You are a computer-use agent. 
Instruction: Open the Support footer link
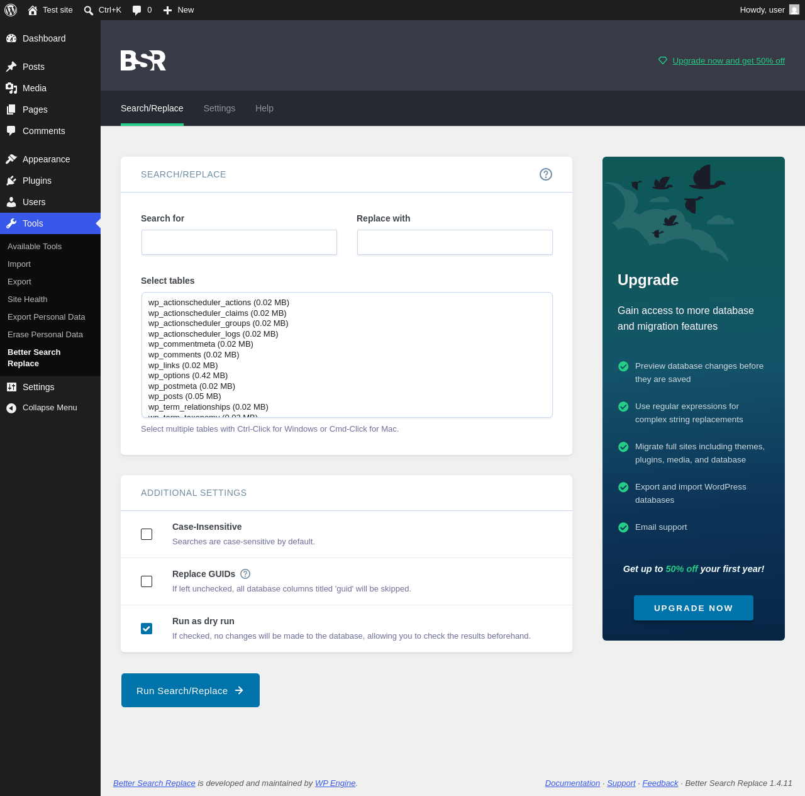(x=621, y=783)
